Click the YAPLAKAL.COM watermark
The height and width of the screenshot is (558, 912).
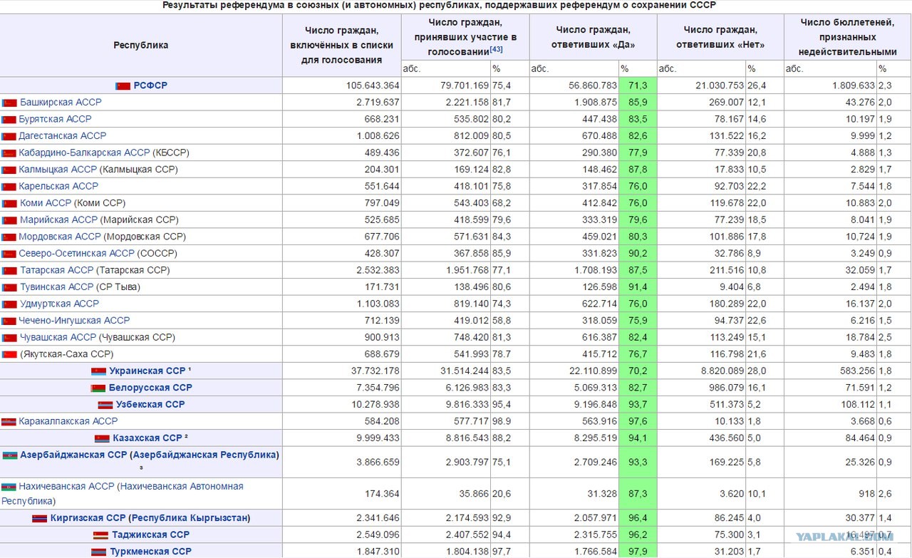click(851, 537)
